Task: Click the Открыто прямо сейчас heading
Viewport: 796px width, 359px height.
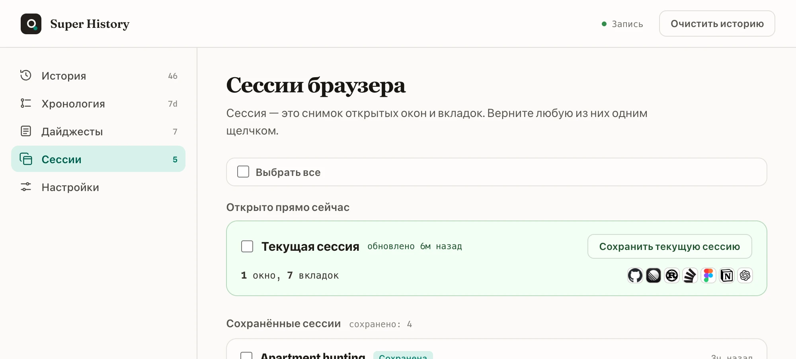Action: coord(288,207)
